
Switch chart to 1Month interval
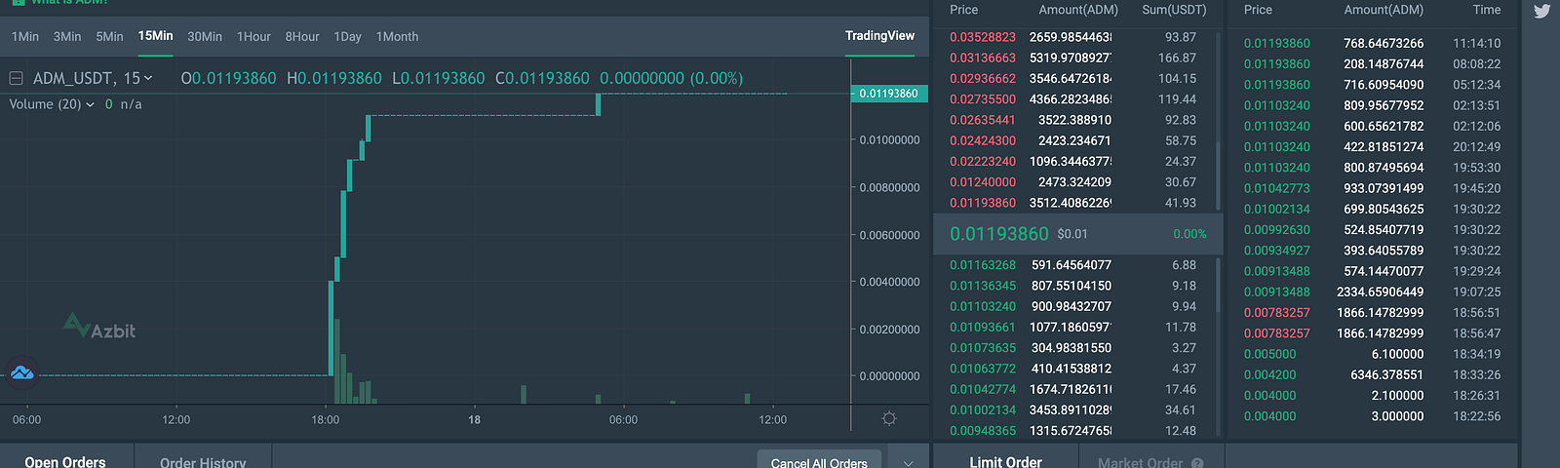pos(397,36)
